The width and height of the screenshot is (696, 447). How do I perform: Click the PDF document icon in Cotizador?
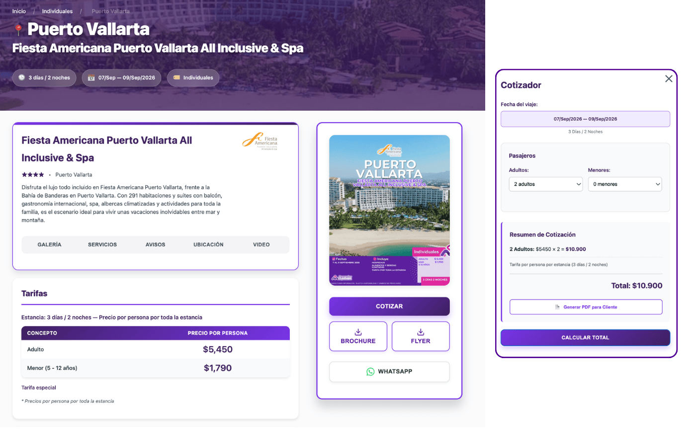[x=558, y=307]
